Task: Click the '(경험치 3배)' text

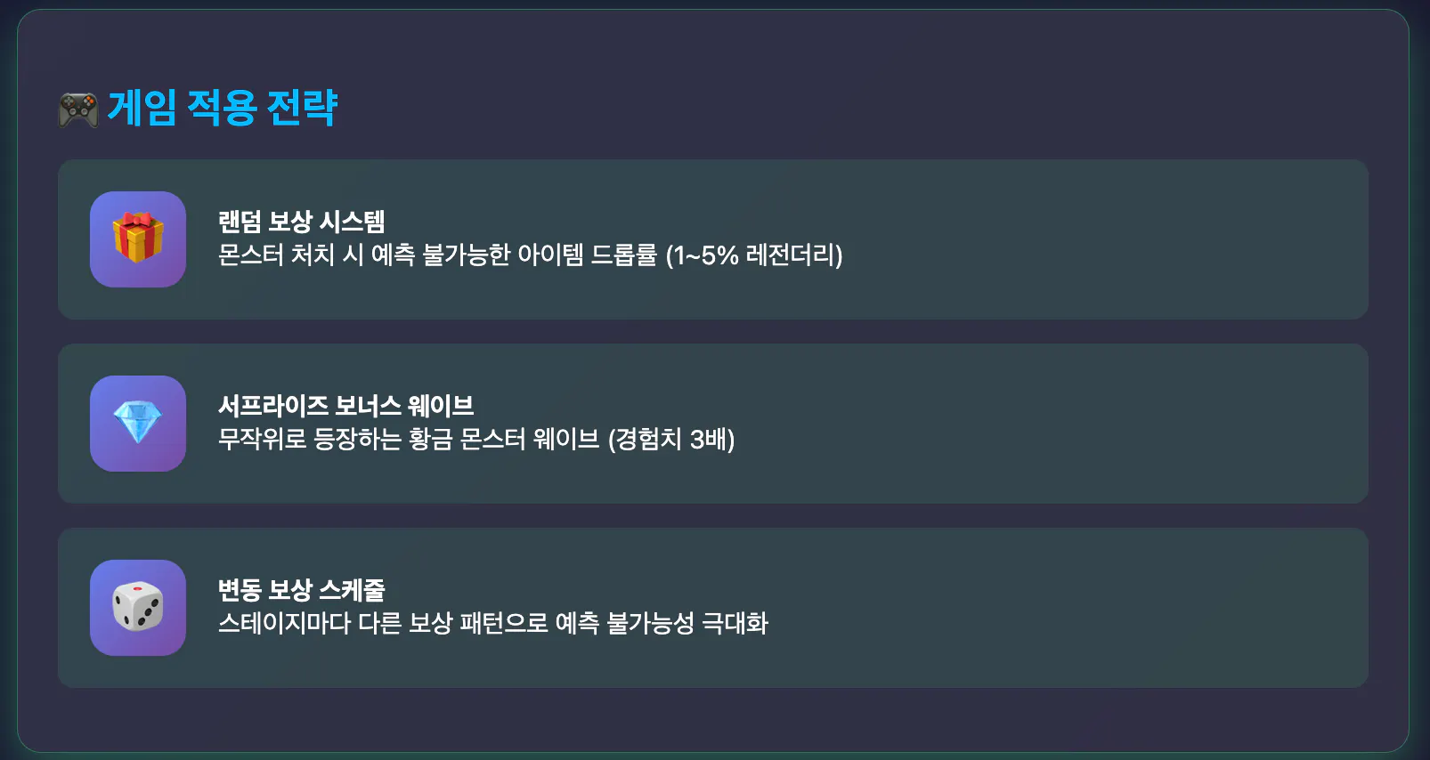Action: click(671, 440)
